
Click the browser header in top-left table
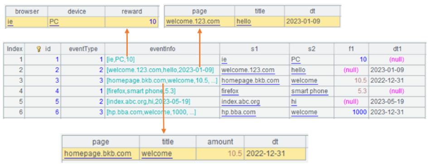pyautogui.click(x=27, y=11)
